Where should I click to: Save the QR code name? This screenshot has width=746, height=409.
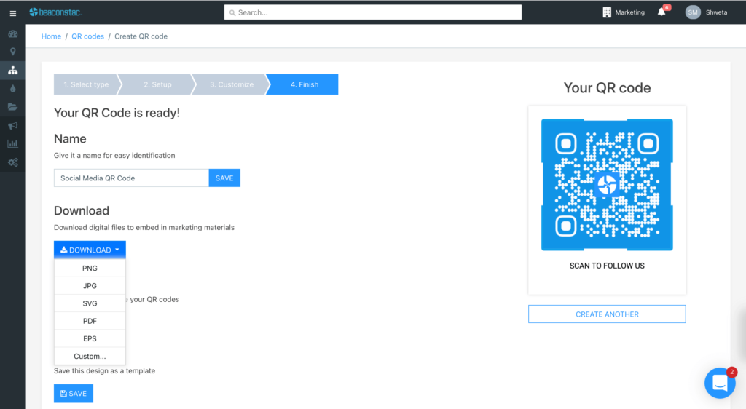(224, 178)
